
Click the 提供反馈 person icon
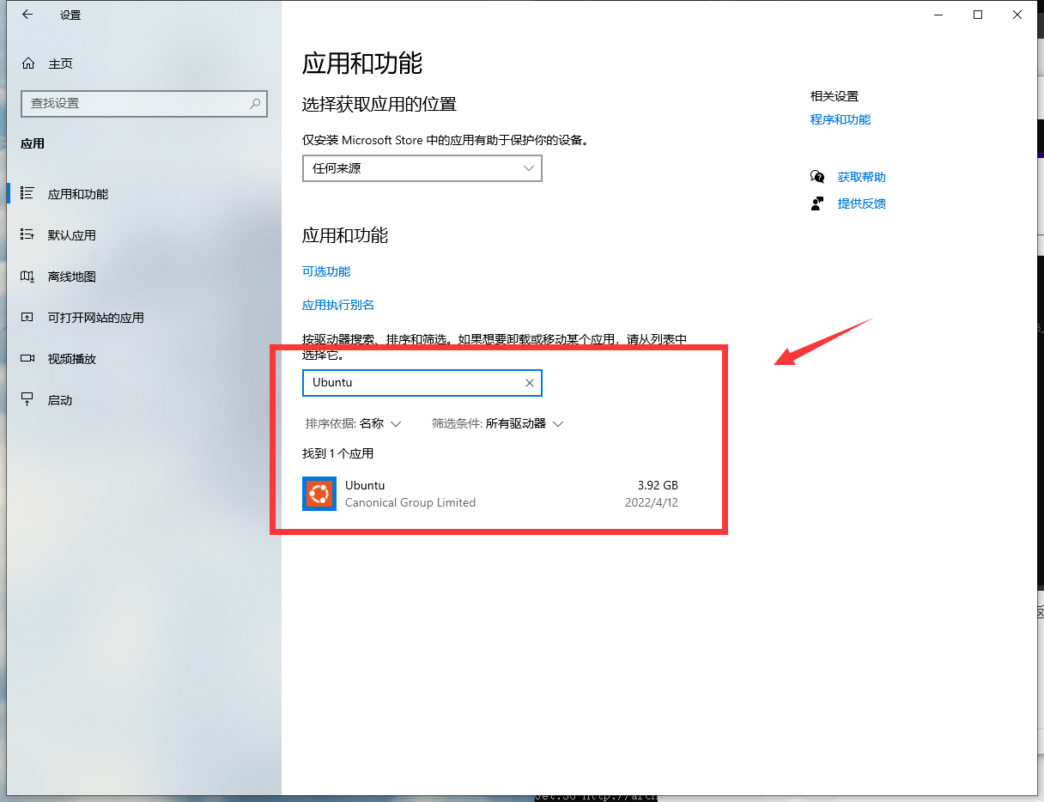click(817, 204)
